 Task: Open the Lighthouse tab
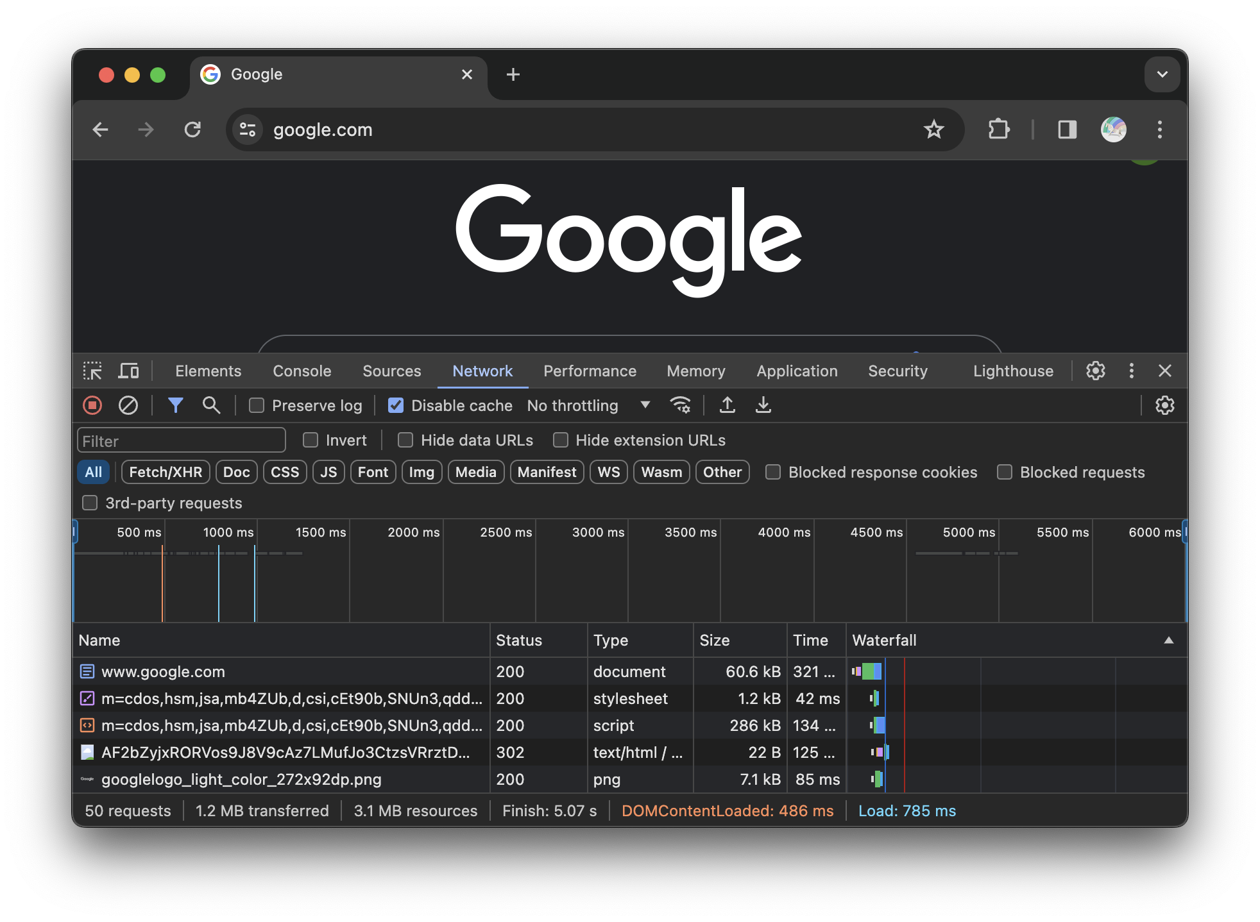click(x=1013, y=371)
